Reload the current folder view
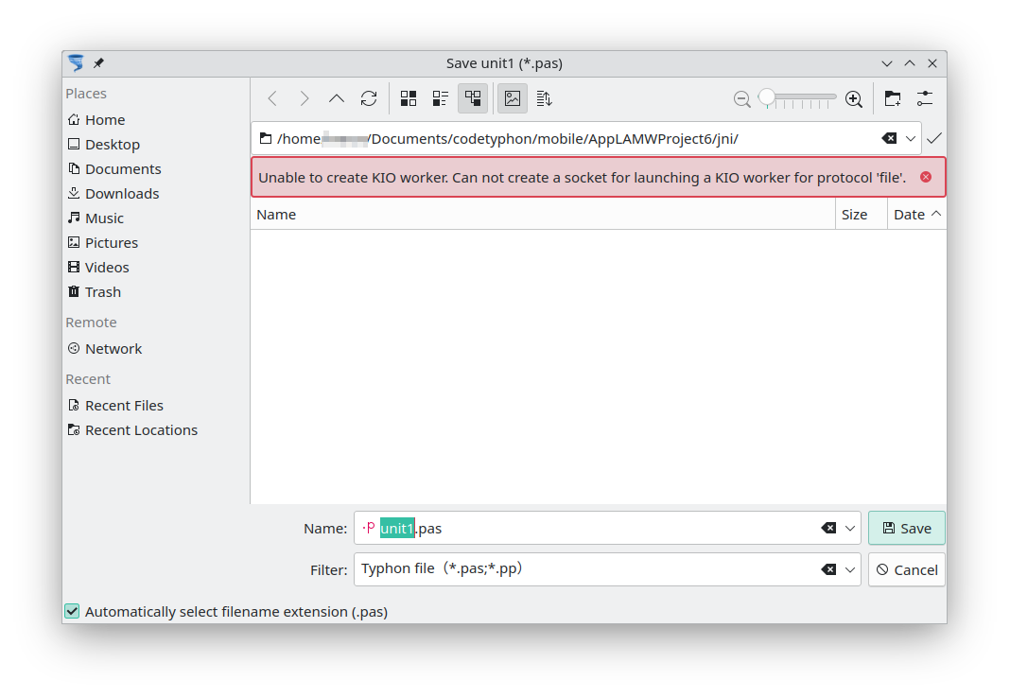Image resolution: width=1010 pixels, height=698 pixels. point(369,98)
